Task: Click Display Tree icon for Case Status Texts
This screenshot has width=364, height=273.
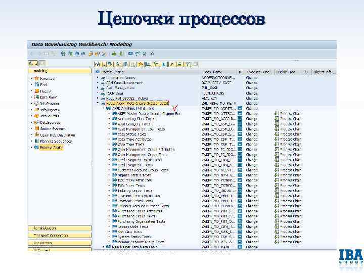Action: pos(277,134)
